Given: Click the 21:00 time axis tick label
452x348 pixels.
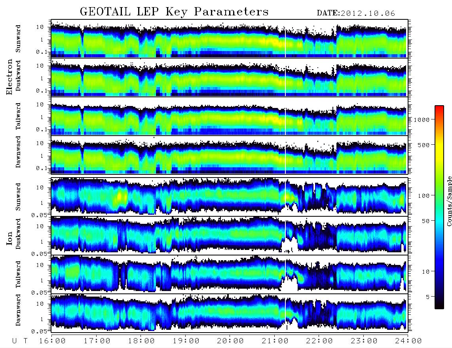Looking at the screenshot, I should pos(275,341).
